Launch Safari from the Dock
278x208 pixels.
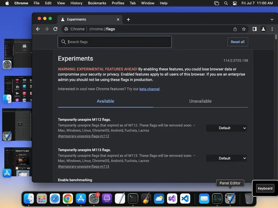55,199
